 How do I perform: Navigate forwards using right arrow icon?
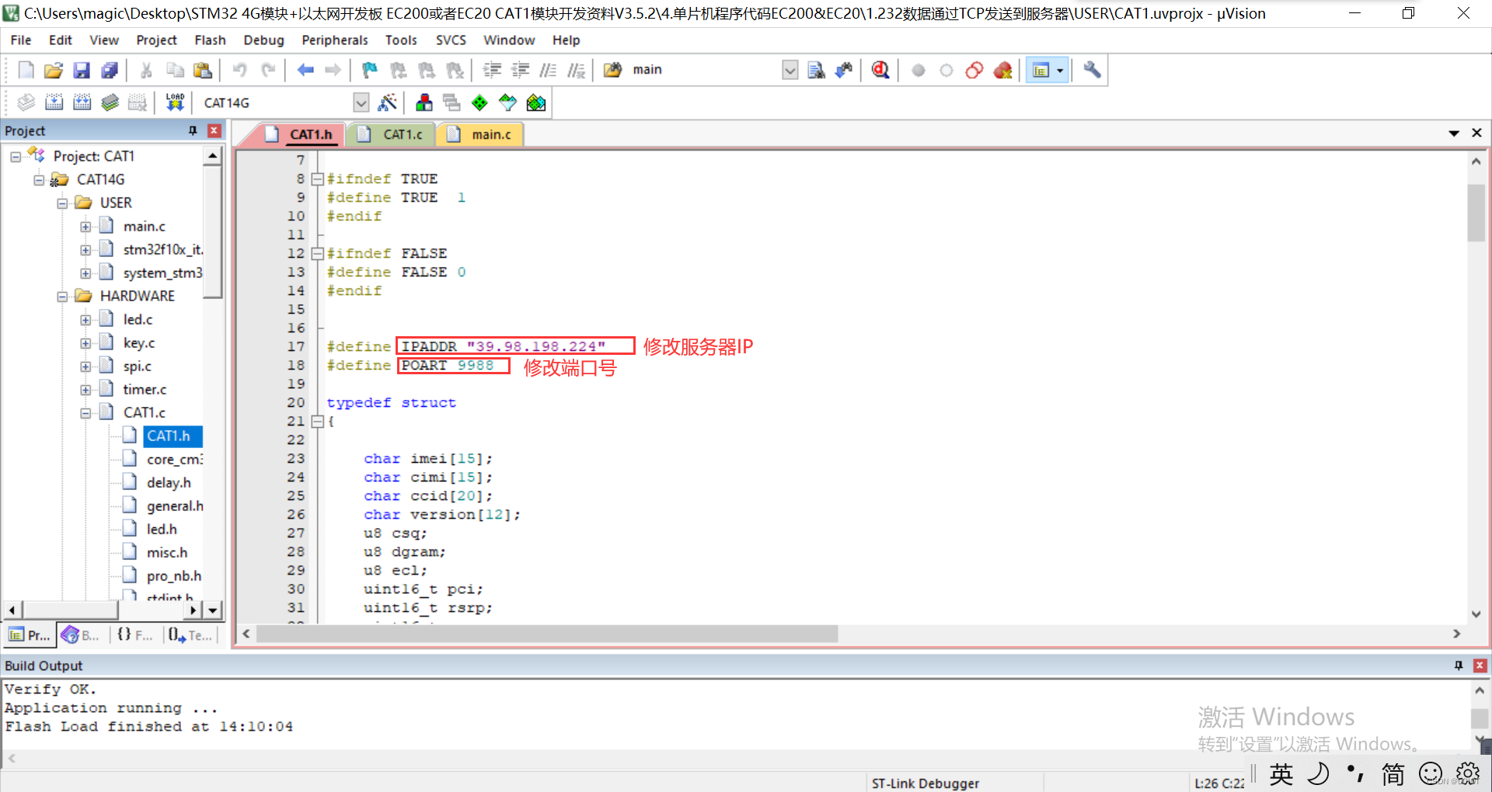click(x=333, y=71)
